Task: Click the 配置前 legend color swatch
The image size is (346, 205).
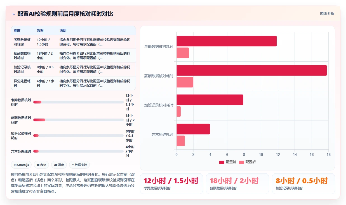Action: click(222, 162)
